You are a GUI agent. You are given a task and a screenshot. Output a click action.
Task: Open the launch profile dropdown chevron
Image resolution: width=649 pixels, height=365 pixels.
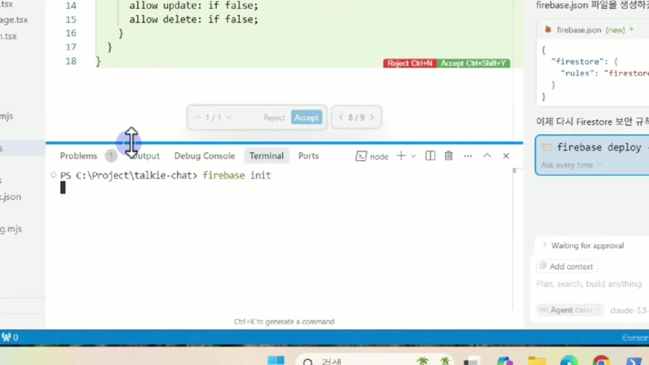(413, 156)
